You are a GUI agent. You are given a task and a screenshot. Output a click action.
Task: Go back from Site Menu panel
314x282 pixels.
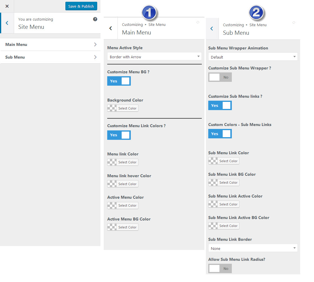[7, 23]
